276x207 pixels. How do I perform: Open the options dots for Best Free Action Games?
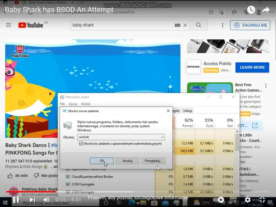[266, 85]
